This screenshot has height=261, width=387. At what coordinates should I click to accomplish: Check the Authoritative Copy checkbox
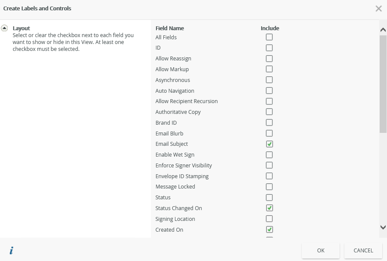point(269,112)
